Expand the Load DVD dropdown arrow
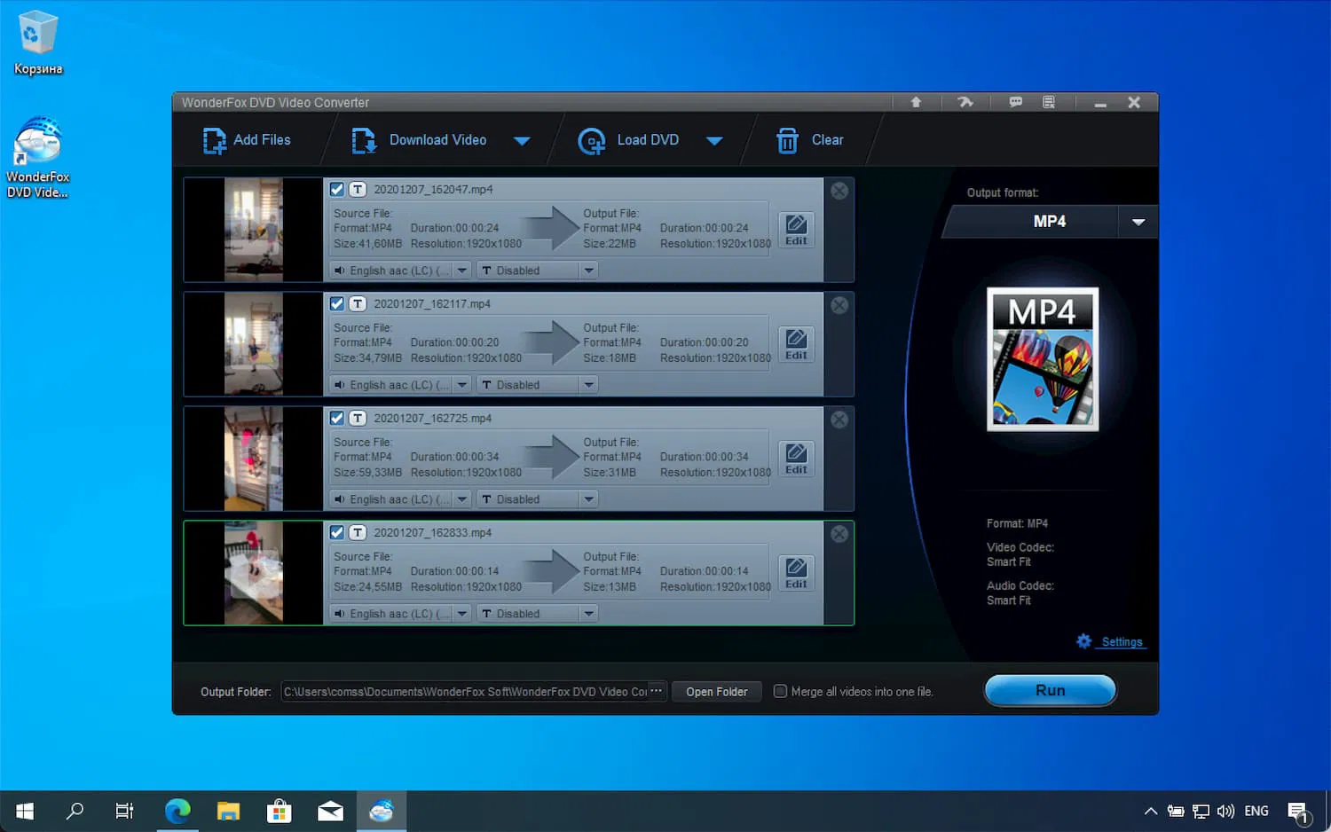The width and height of the screenshot is (1331, 832). click(714, 141)
